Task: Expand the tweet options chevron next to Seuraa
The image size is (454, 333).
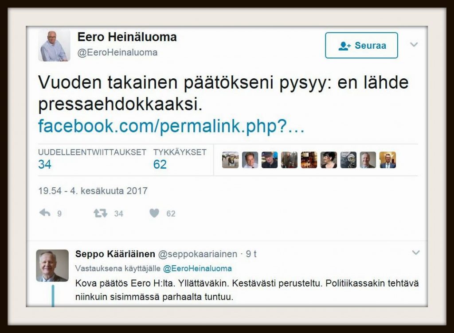Action: pos(414,45)
